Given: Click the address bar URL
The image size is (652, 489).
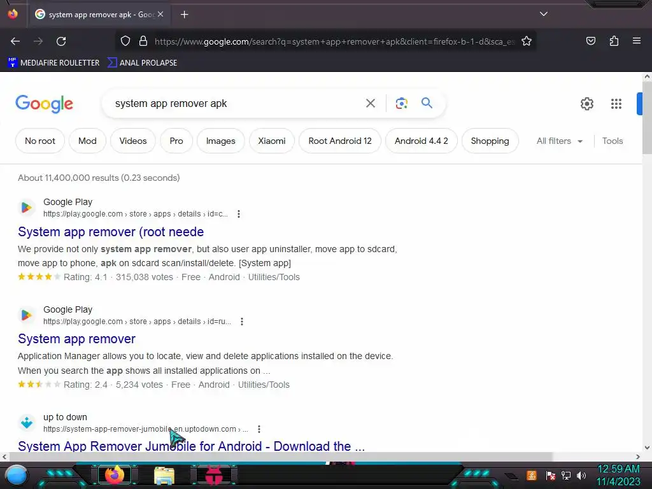Looking at the screenshot, I should coord(334,41).
